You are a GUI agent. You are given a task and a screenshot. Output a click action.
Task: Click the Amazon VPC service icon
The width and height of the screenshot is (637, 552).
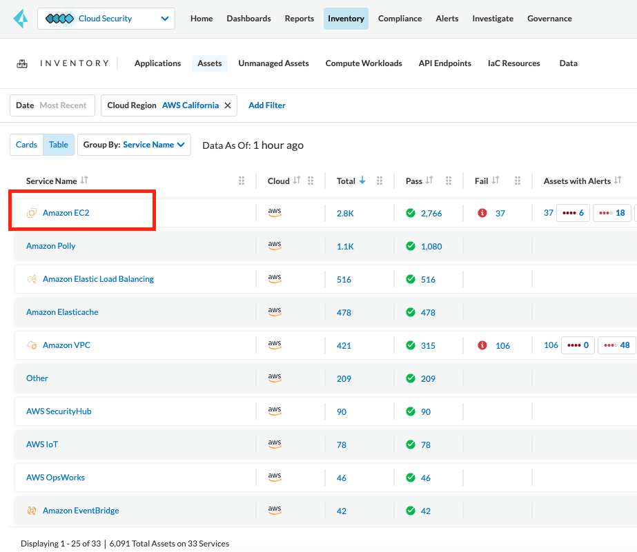pyautogui.click(x=32, y=345)
